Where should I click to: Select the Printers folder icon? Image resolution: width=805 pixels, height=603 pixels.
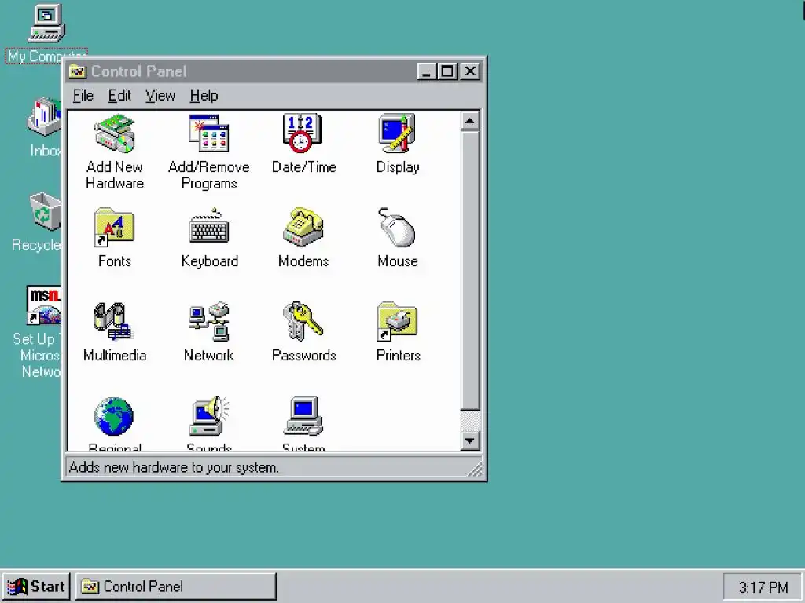[397, 321]
